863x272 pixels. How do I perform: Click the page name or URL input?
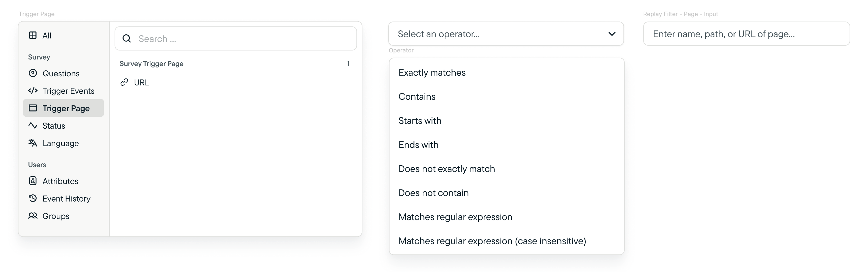746,34
